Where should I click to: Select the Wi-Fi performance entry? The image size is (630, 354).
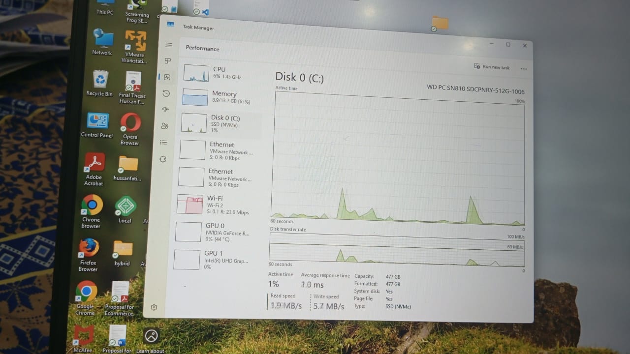click(218, 205)
